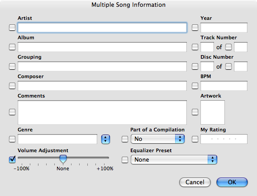
Task: Toggle the Year checkbox
Action: point(195,28)
